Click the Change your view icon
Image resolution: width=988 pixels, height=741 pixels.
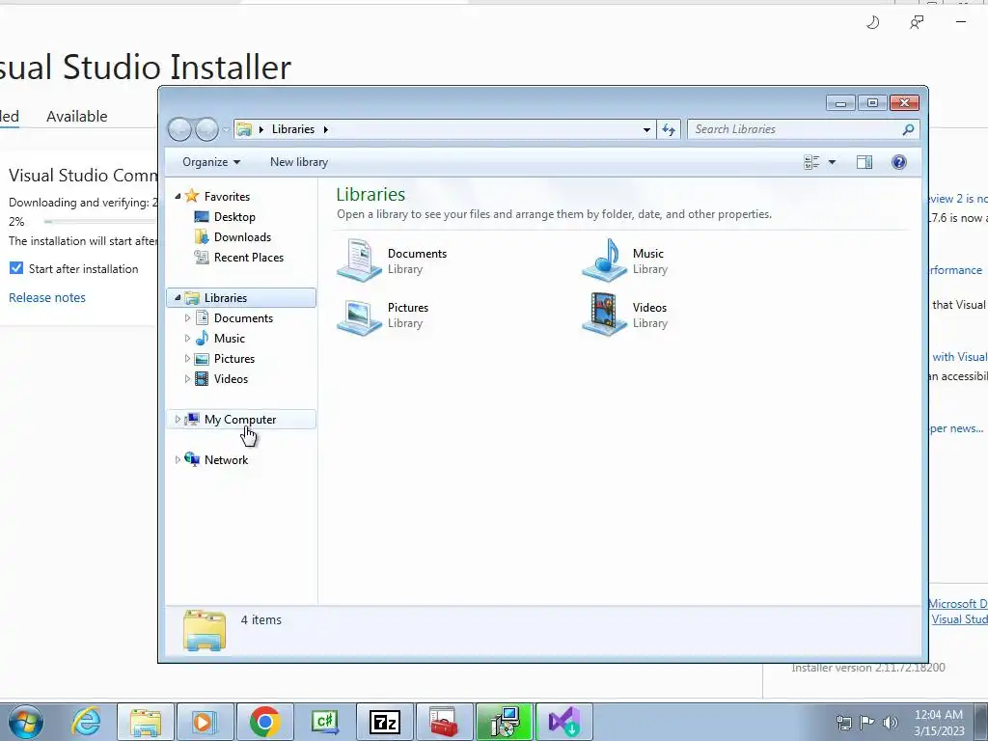point(811,162)
